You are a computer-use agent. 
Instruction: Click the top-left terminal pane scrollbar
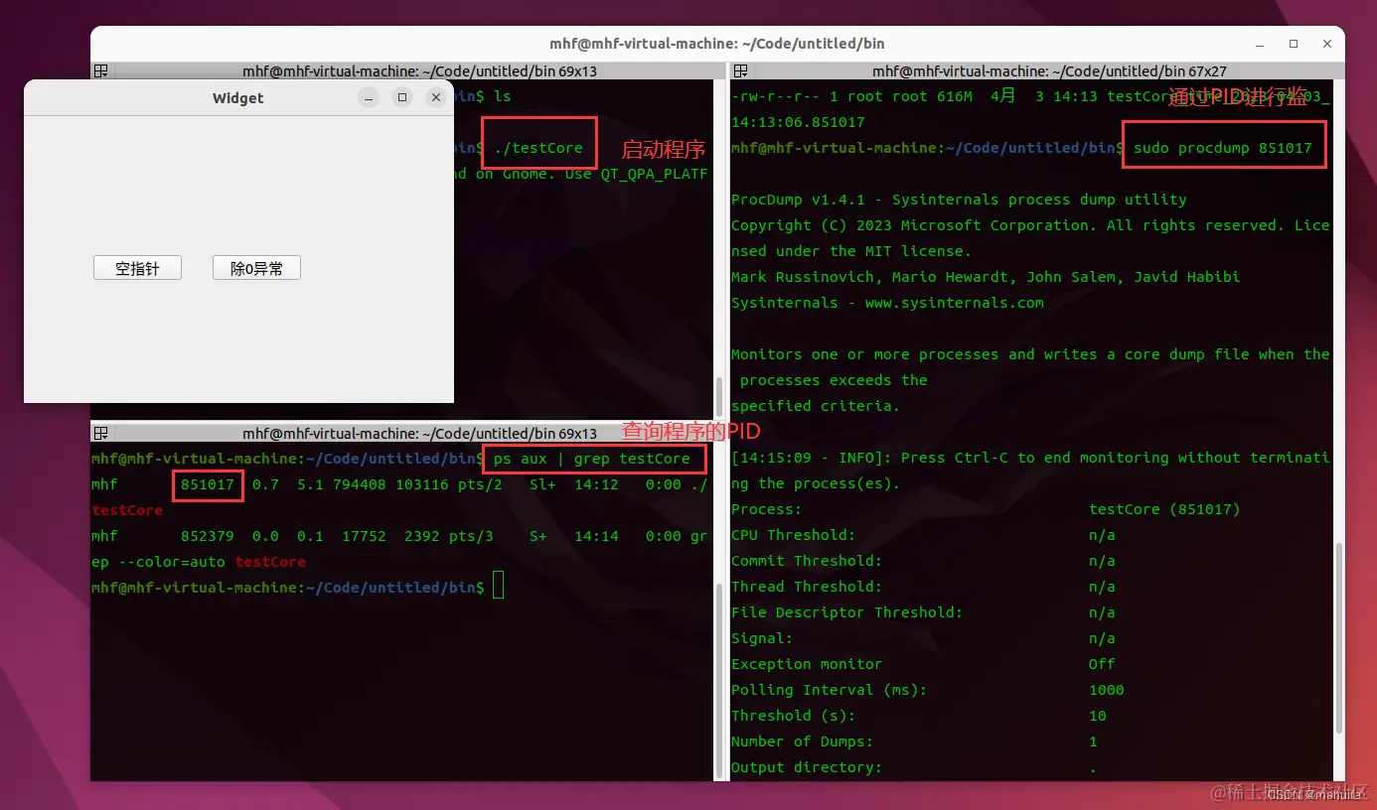pyautogui.click(x=719, y=396)
